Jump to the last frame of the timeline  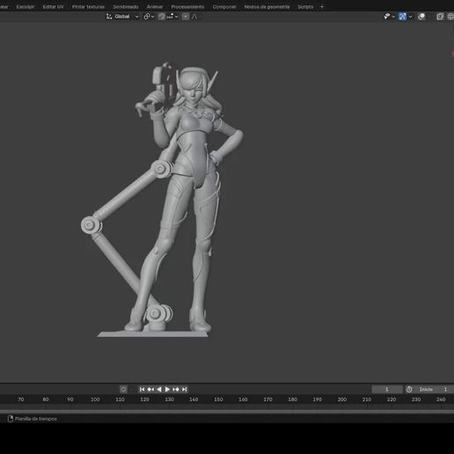coord(184,389)
